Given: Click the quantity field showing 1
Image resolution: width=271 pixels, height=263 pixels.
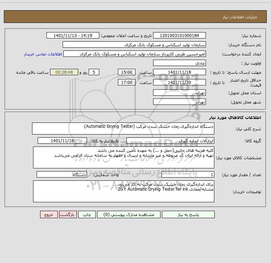Looking at the screenshot, I should coord(188,175).
